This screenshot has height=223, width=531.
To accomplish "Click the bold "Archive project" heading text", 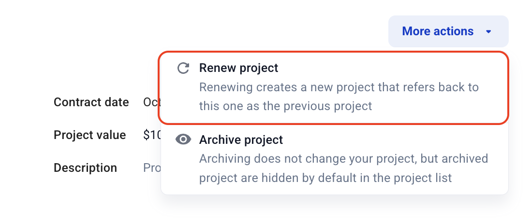I will (241, 139).
